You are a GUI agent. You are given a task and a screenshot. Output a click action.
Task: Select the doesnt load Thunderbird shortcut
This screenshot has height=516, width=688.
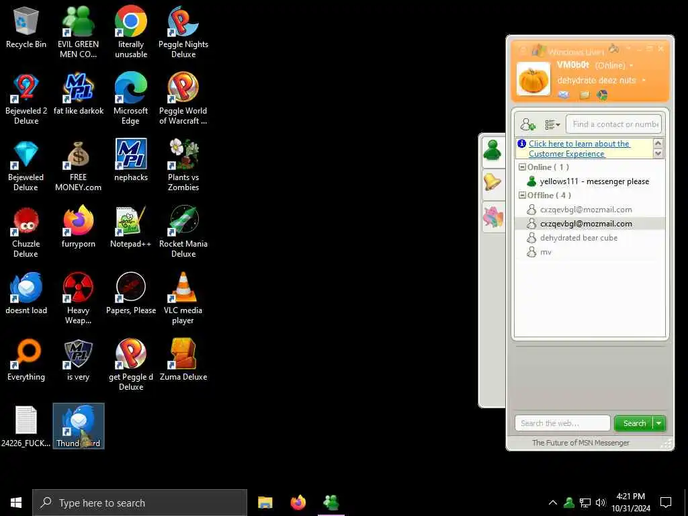click(x=26, y=294)
